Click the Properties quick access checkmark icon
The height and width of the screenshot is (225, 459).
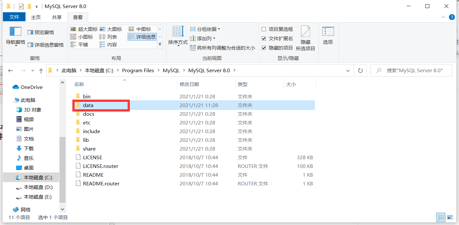pos(21,6)
